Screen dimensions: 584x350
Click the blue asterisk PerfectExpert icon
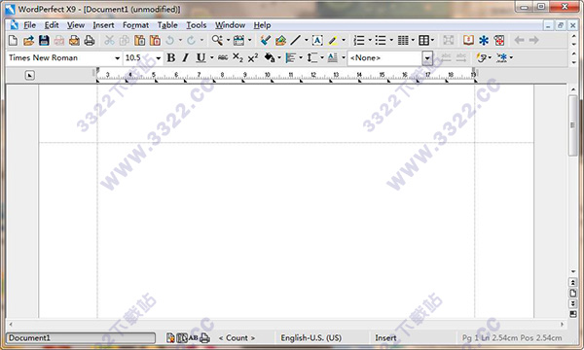[484, 40]
